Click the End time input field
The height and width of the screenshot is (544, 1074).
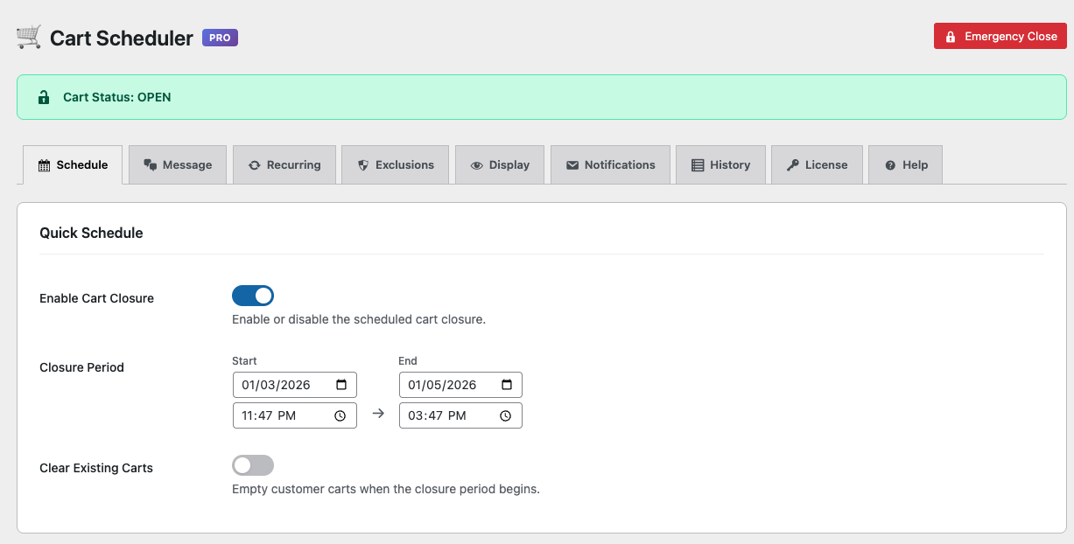tap(446, 416)
